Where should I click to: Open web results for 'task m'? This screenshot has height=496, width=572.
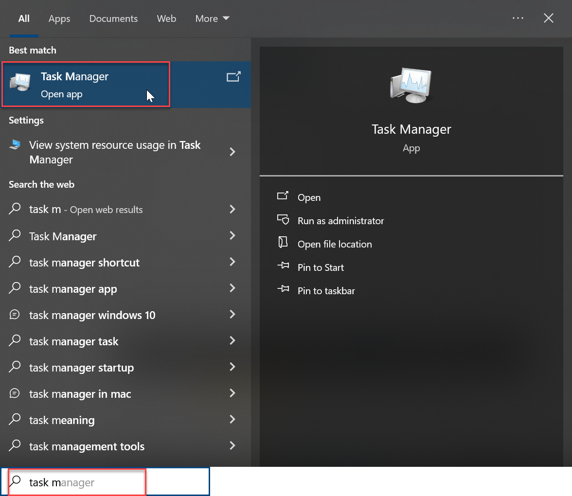pos(125,209)
